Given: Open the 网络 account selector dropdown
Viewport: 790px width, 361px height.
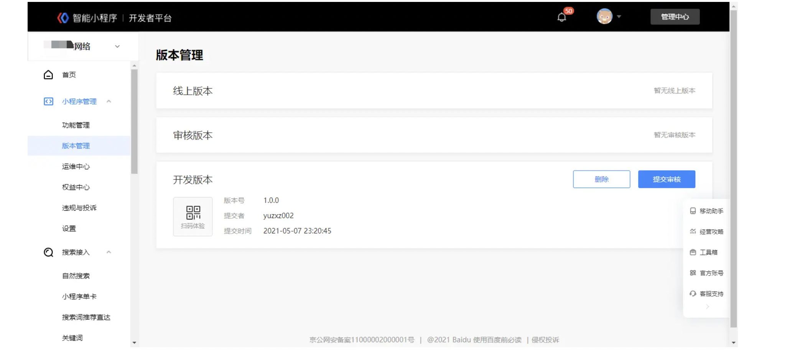Looking at the screenshot, I should point(117,46).
